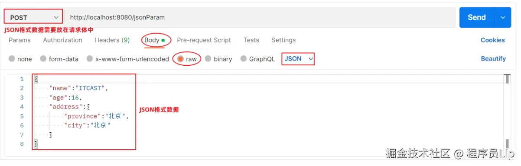Image resolution: width=521 pixels, height=166 pixels.
Task: Click the "city":"北京" line
Action: (x=87, y=125)
